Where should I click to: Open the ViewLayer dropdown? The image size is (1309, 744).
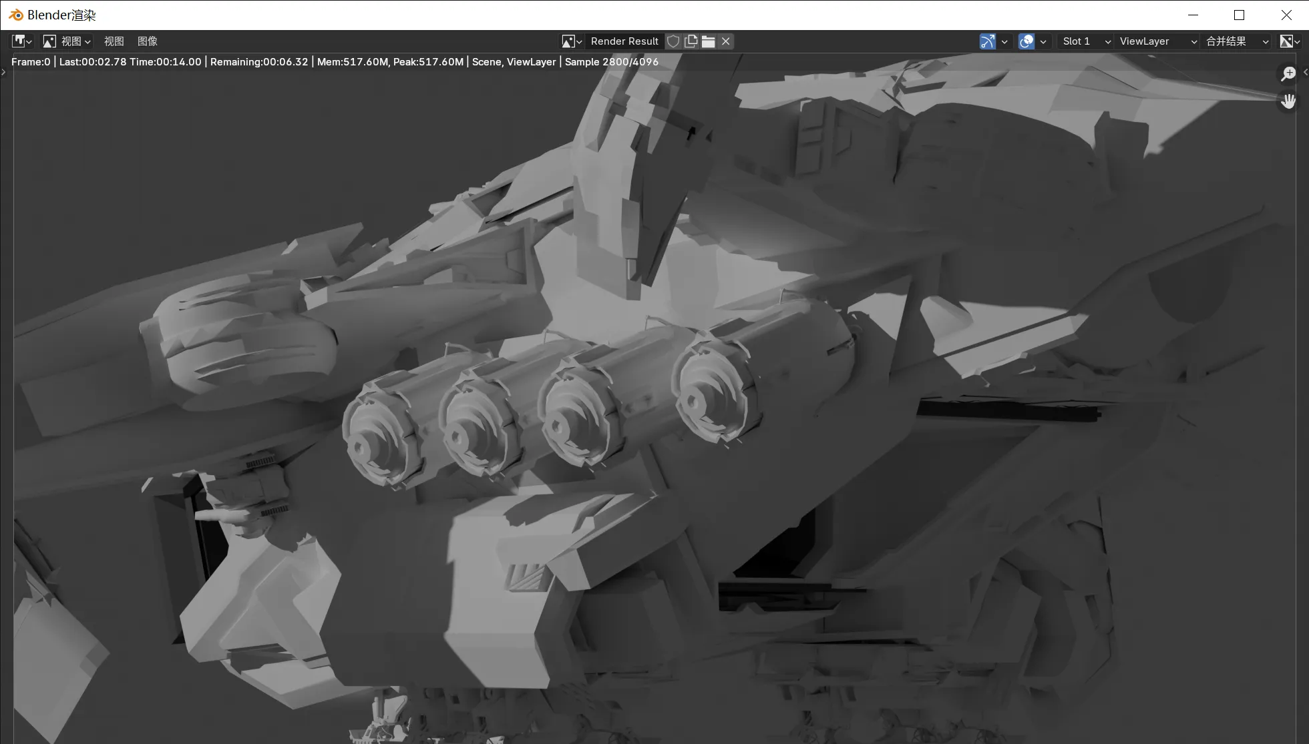tap(1157, 41)
